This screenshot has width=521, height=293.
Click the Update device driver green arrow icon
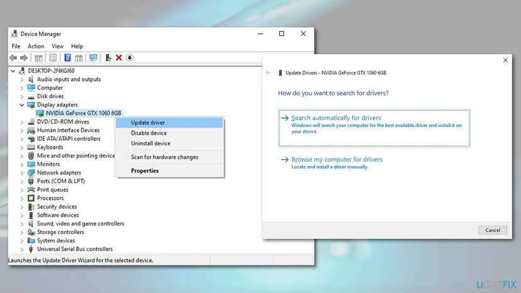pos(108,58)
